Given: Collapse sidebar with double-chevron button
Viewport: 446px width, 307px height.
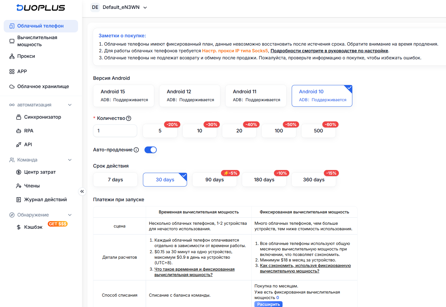Looking at the screenshot, I should 82,191.
